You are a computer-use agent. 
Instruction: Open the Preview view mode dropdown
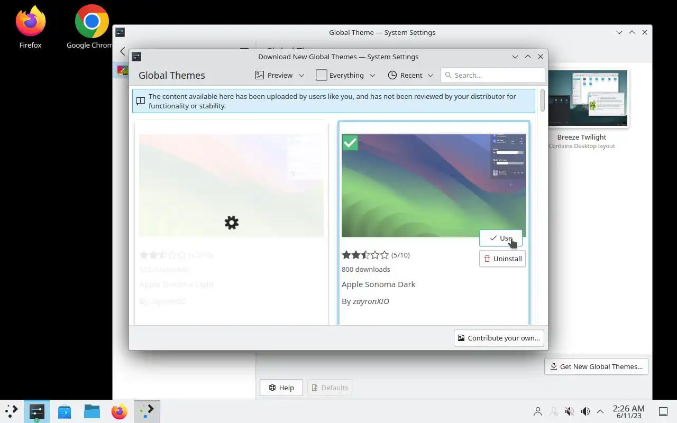coord(280,75)
